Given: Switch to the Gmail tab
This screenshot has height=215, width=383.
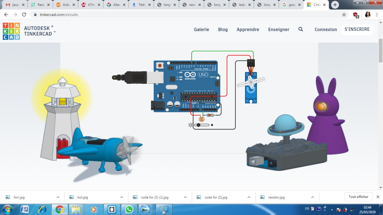Looking at the screenshot, I should point(15,5).
